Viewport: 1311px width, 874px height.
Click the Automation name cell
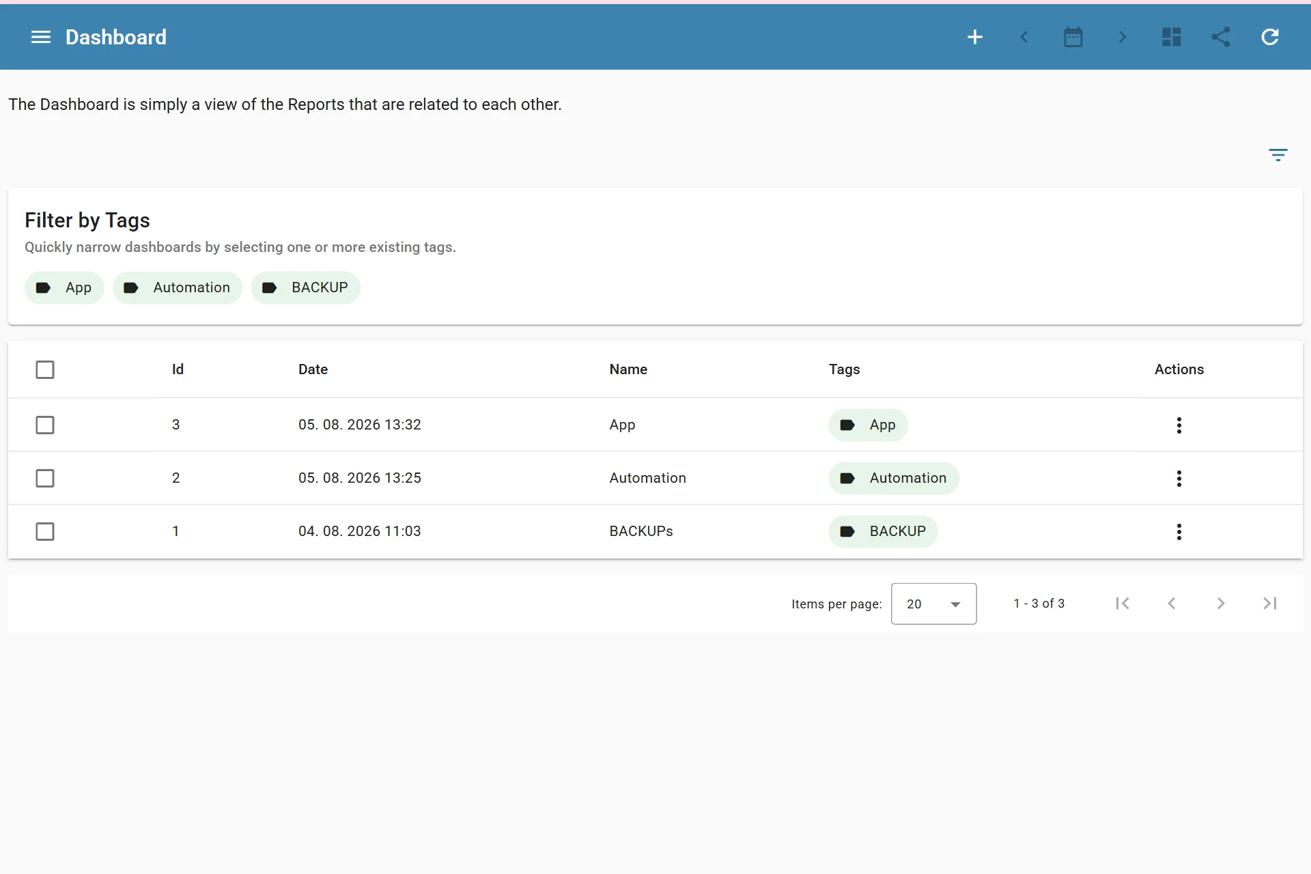(648, 478)
